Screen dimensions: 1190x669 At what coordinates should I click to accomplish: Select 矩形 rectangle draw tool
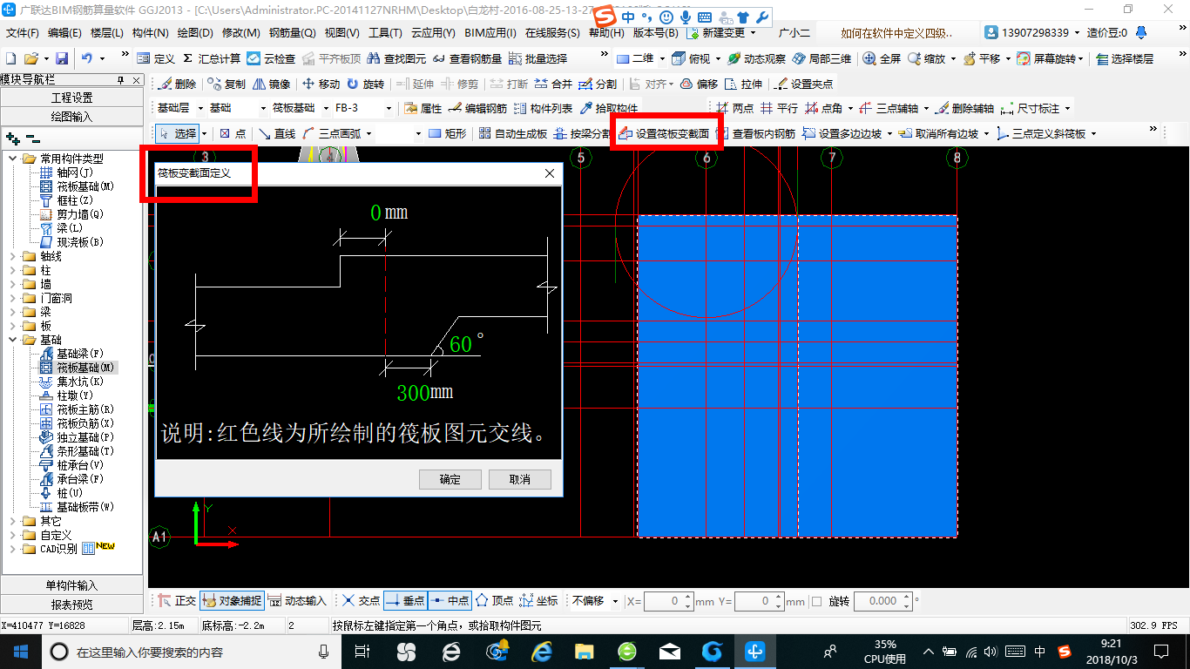point(448,133)
